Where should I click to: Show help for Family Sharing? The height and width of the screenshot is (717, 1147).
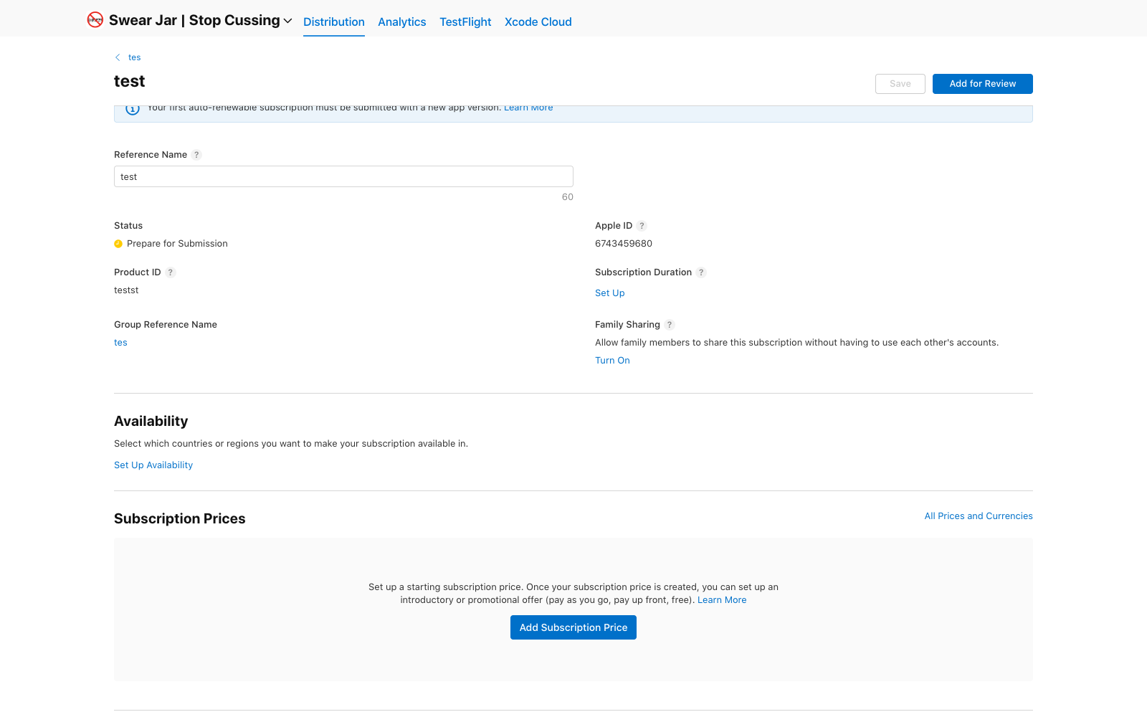point(670,325)
